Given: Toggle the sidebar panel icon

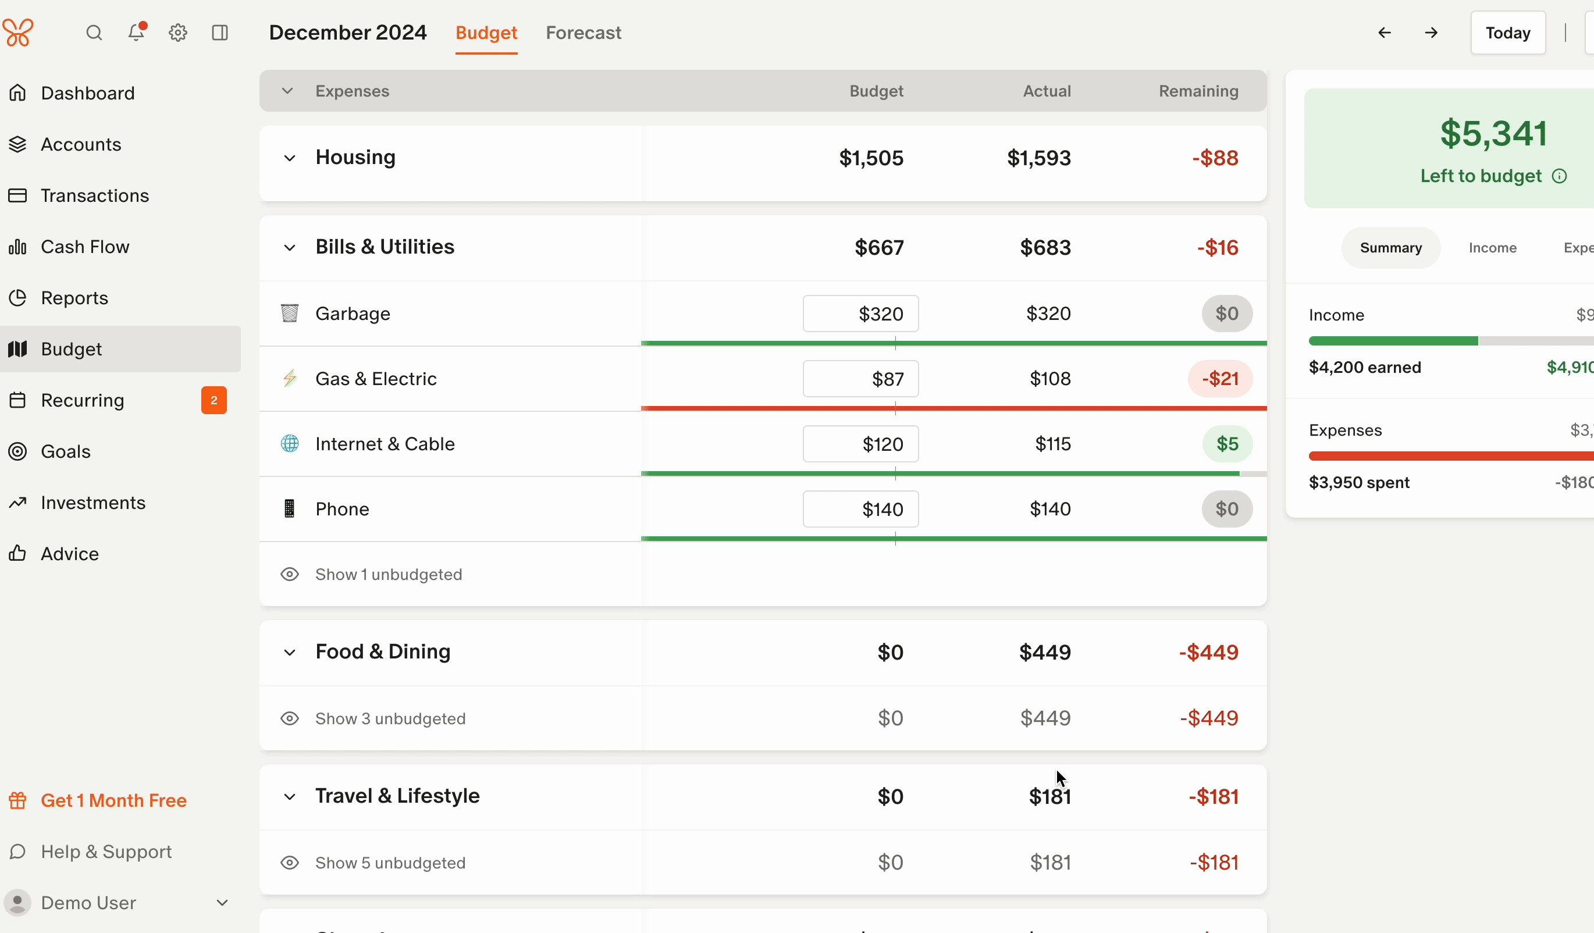Looking at the screenshot, I should click(219, 33).
